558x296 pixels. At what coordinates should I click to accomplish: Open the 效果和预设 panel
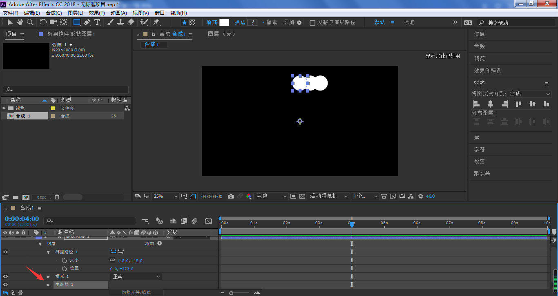[x=487, y=71]
